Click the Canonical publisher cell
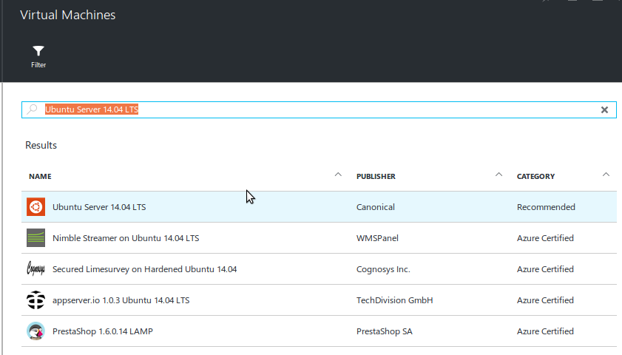 pos(375,207)
